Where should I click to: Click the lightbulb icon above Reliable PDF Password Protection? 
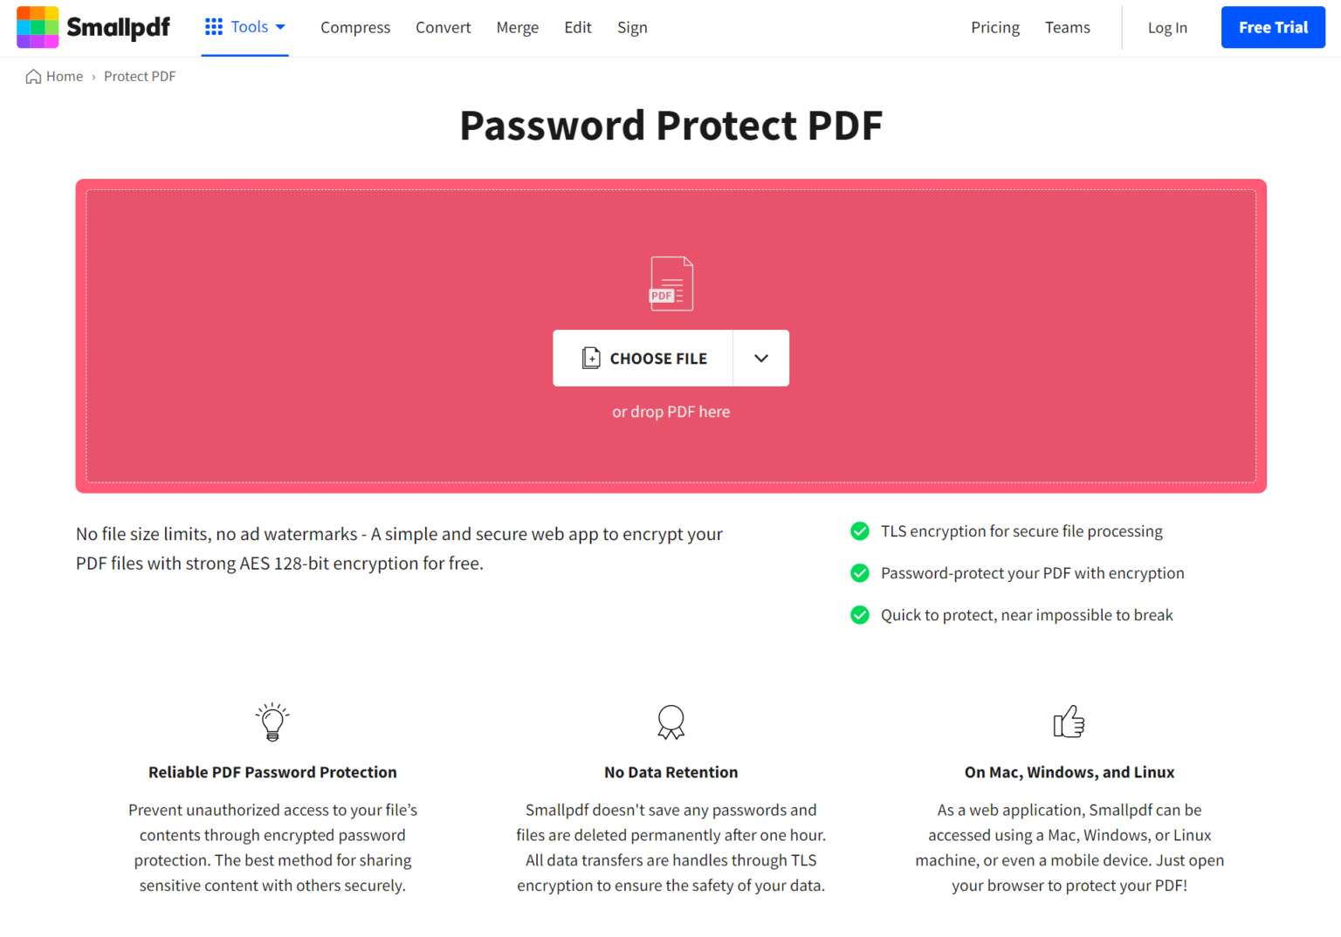[x=272, y=722]
